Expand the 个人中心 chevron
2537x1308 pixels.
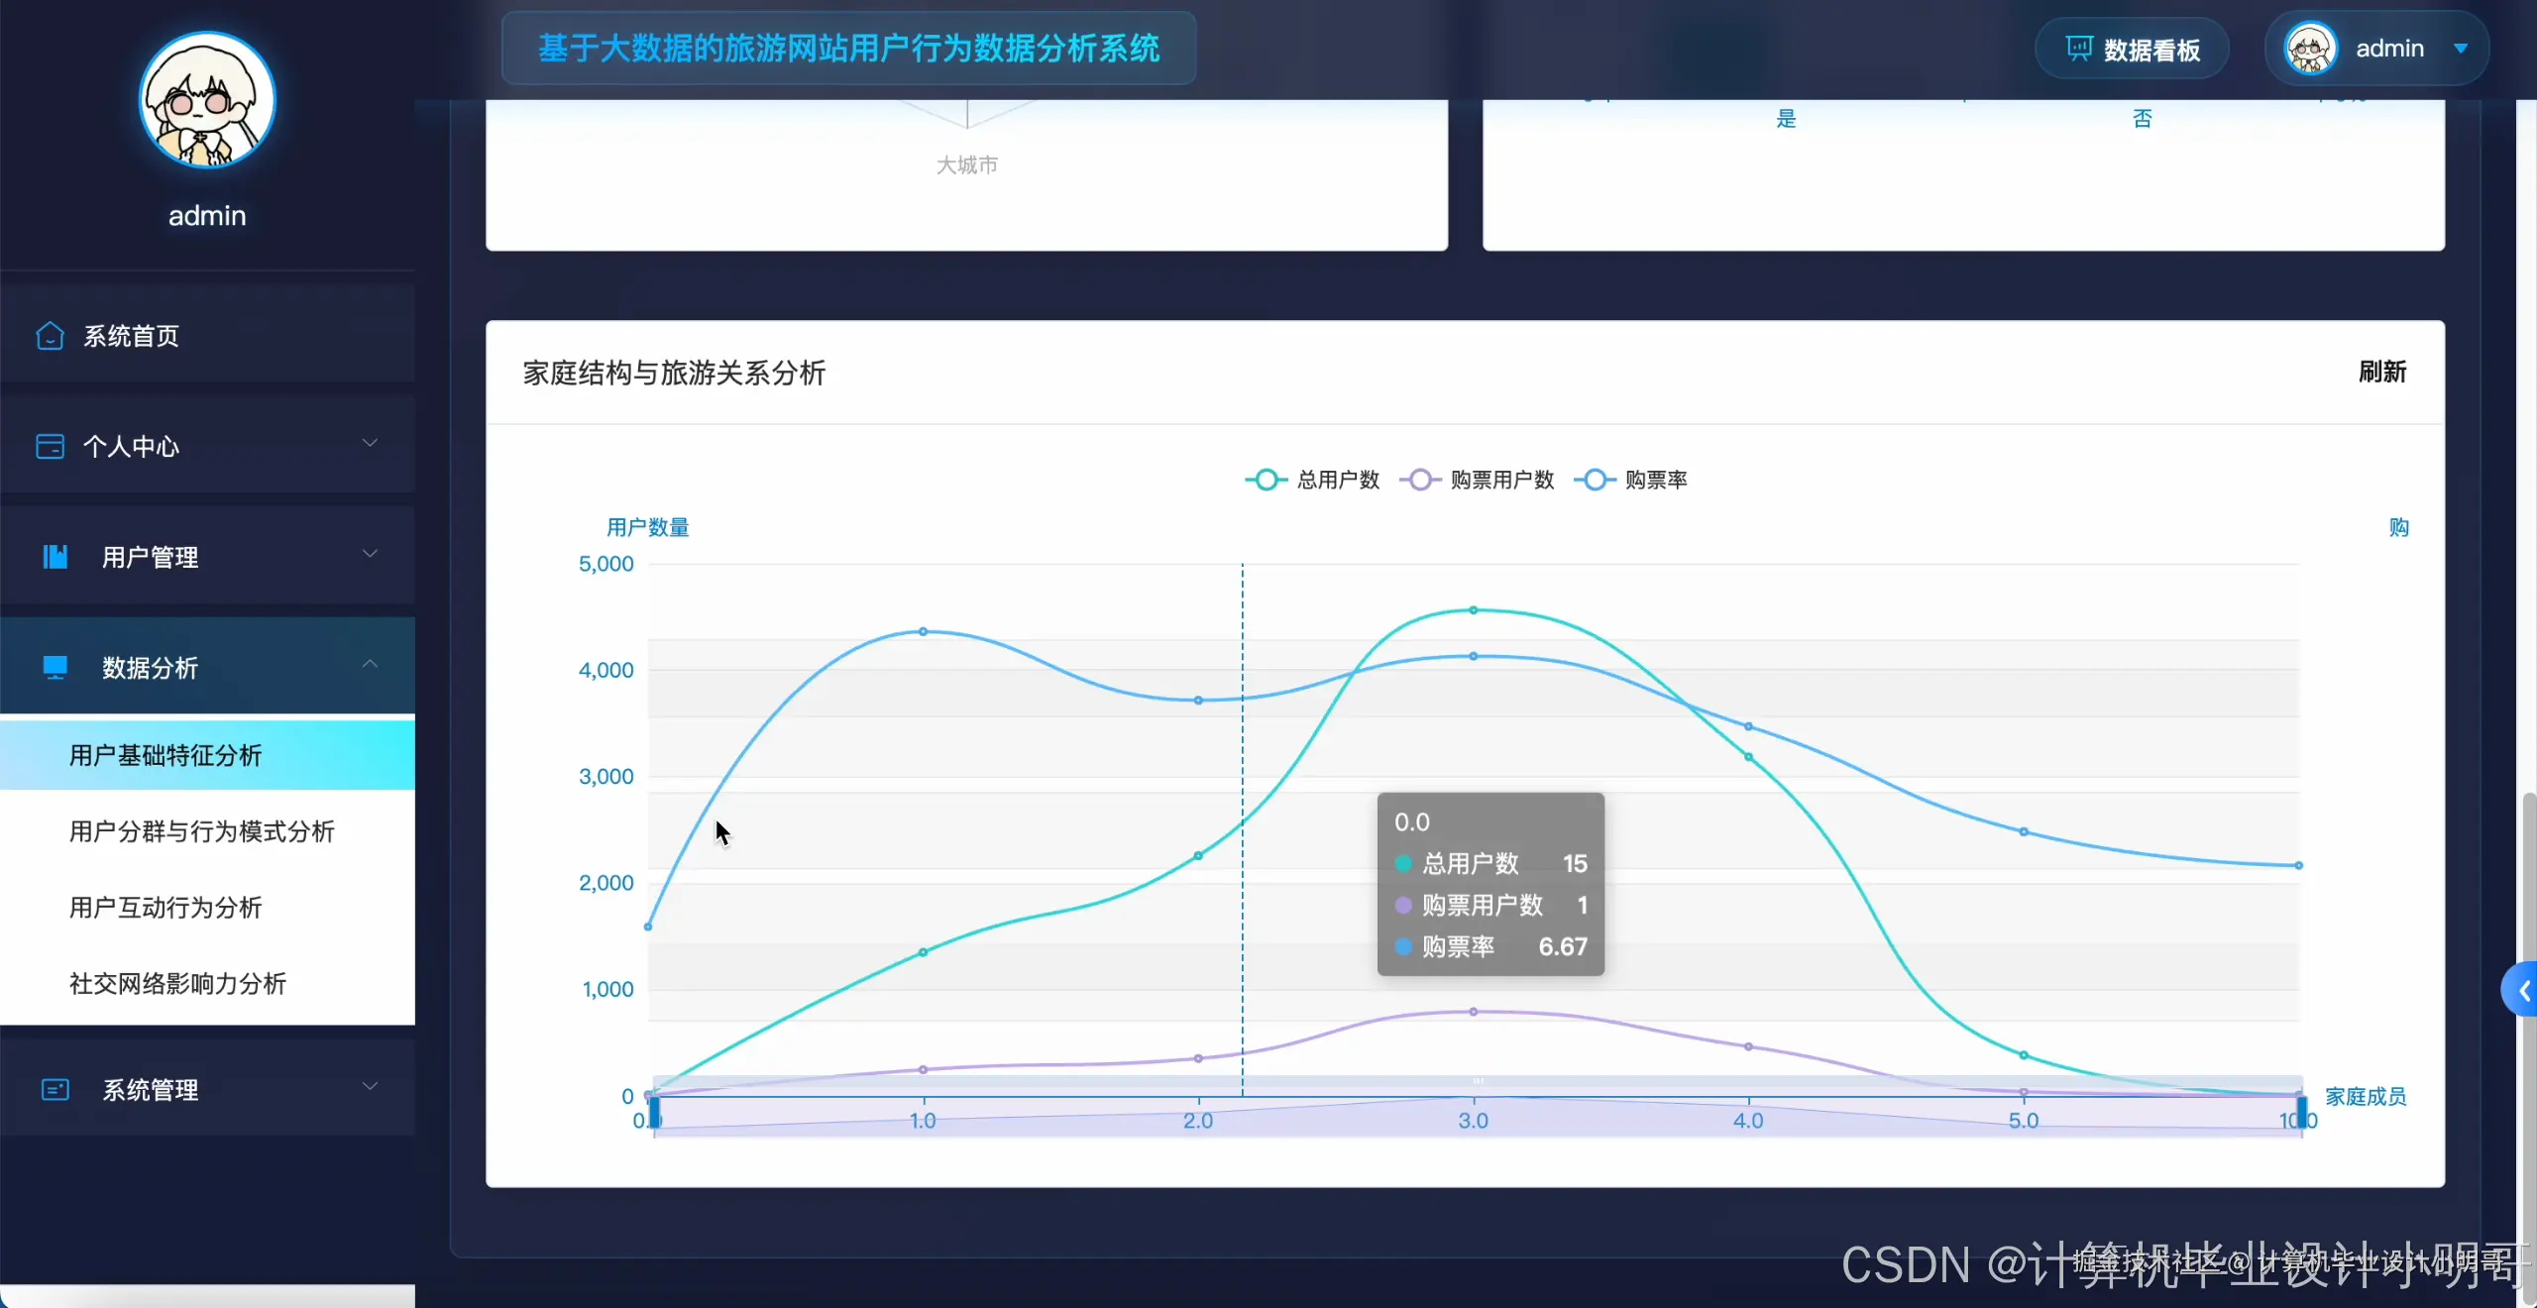coord(370,443)
